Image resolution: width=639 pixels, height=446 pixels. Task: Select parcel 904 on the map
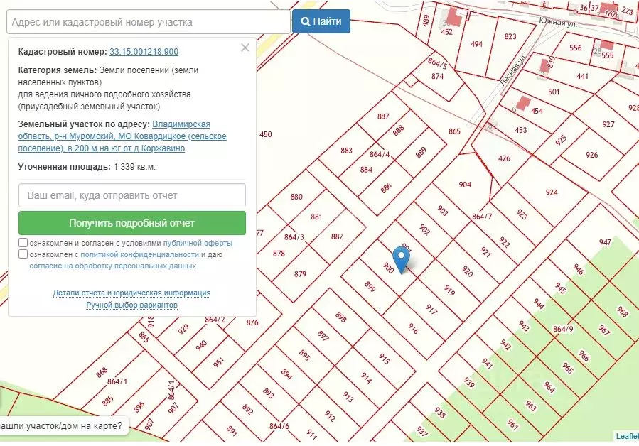click(464, 185)
